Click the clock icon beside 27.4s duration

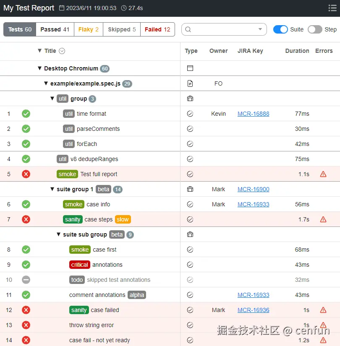click(x=124, y=8)
